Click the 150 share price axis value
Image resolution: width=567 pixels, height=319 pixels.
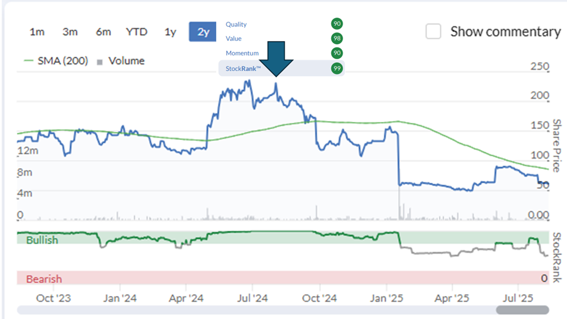click(x=540, y=125)
